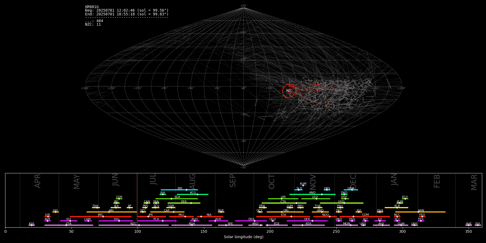This screenshot has height=243, width=486.
Task: Click the peak marker on the PCA bar
Action: click(x=163, y=221)
